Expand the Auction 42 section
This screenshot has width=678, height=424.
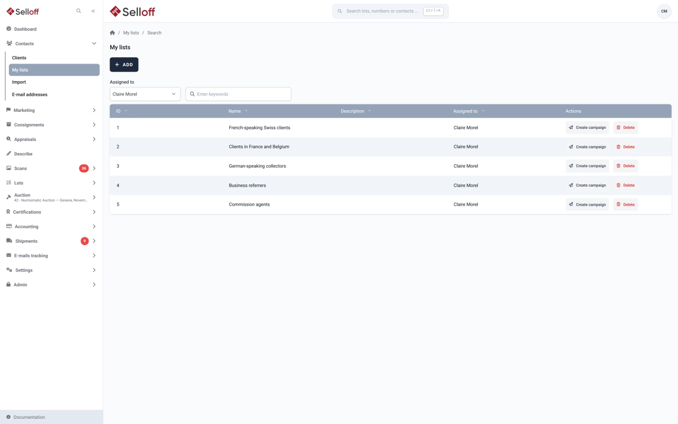pyautogui.click(x=51, y=197)
